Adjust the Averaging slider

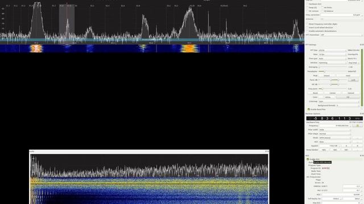[x=333, y=67]
